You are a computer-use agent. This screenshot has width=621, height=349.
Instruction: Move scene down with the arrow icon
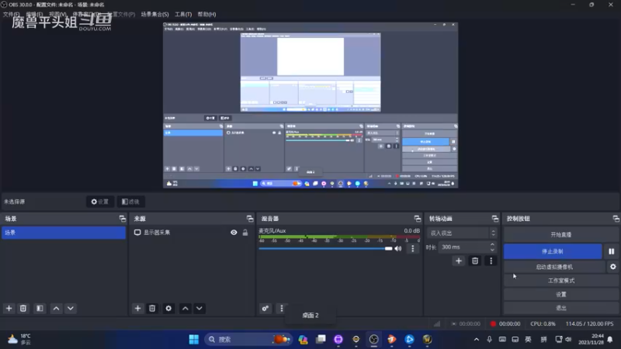point(71,308)
